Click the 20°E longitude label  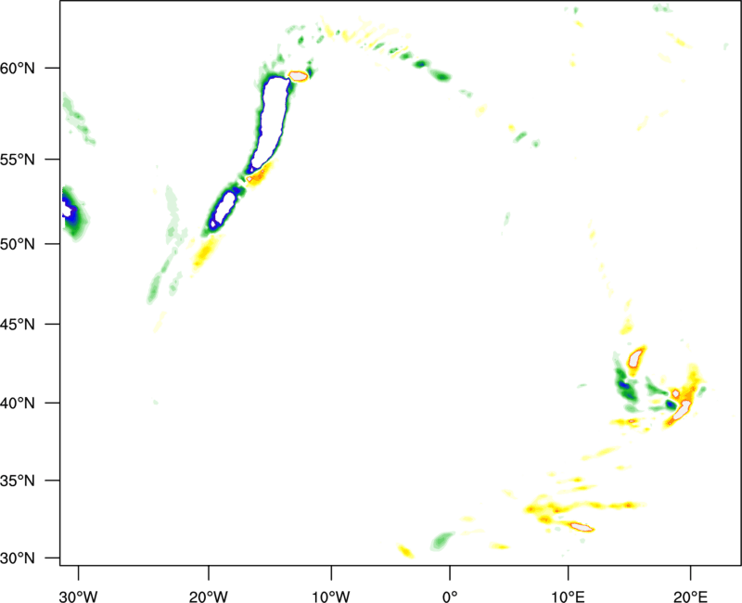(690, 597)
